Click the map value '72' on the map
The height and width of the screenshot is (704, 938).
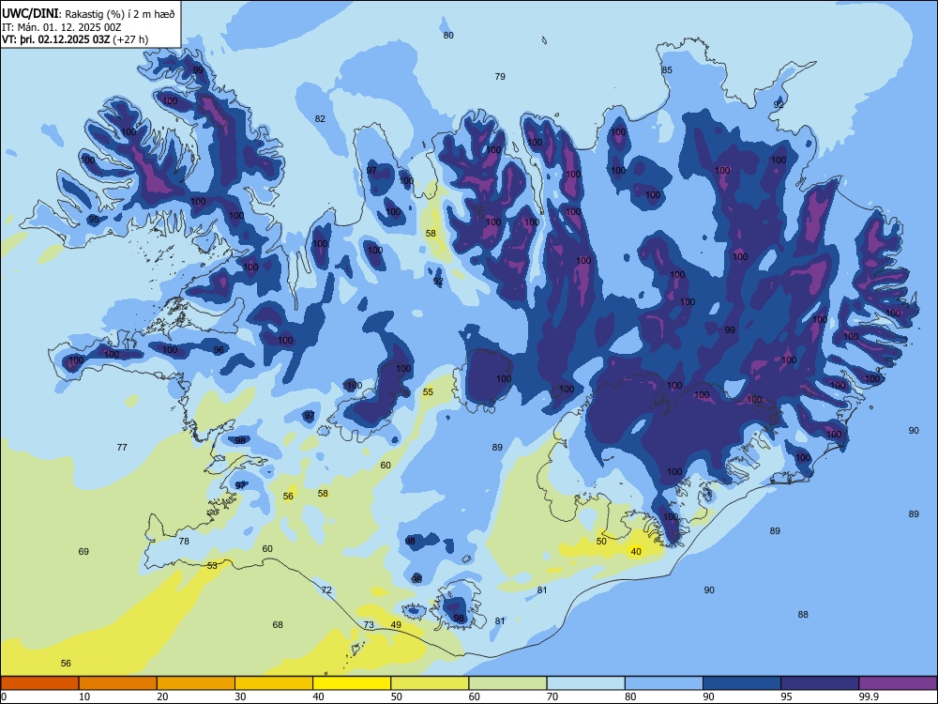click(x=326, y=589)
